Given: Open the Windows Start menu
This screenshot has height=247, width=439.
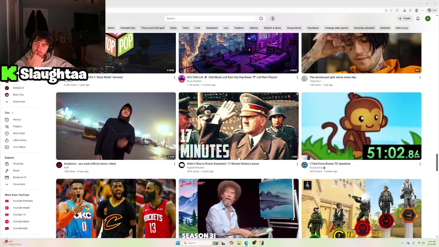Looking at the screenshot, I should [x=178, y=243].
